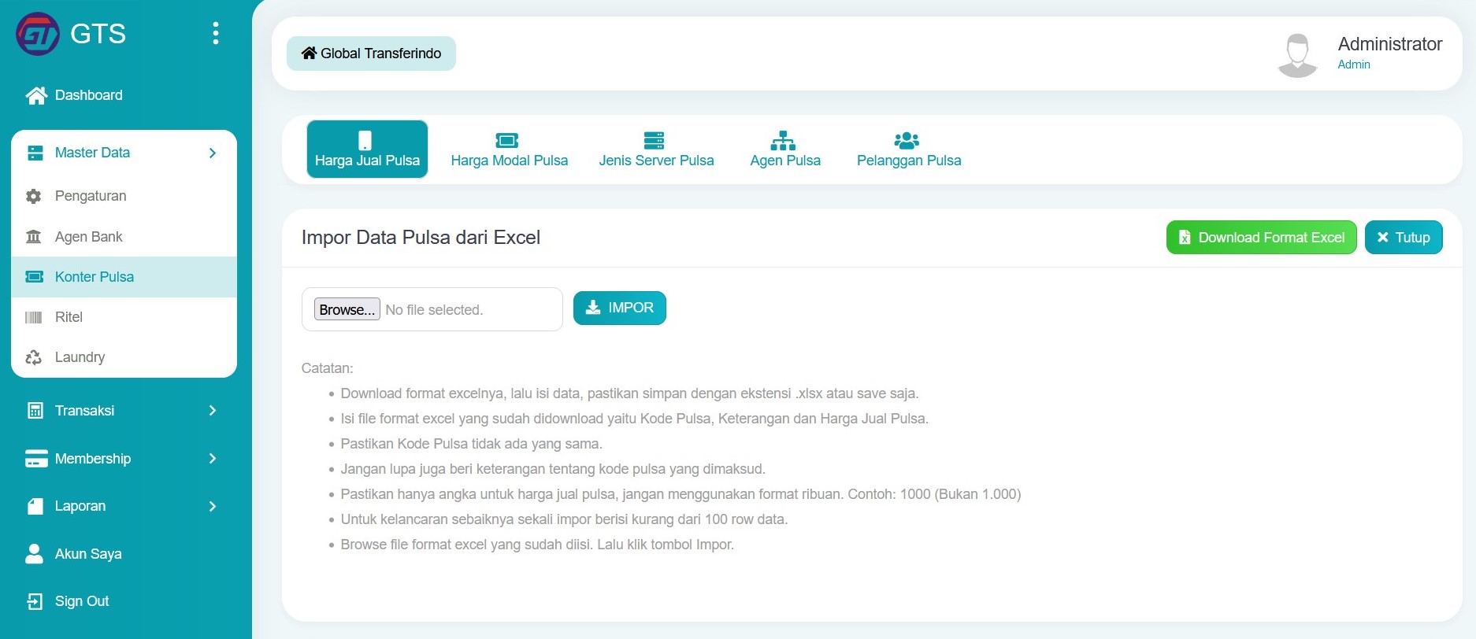Click Download Format Excel button
1476x639 pixels.
click(1261, 238)
